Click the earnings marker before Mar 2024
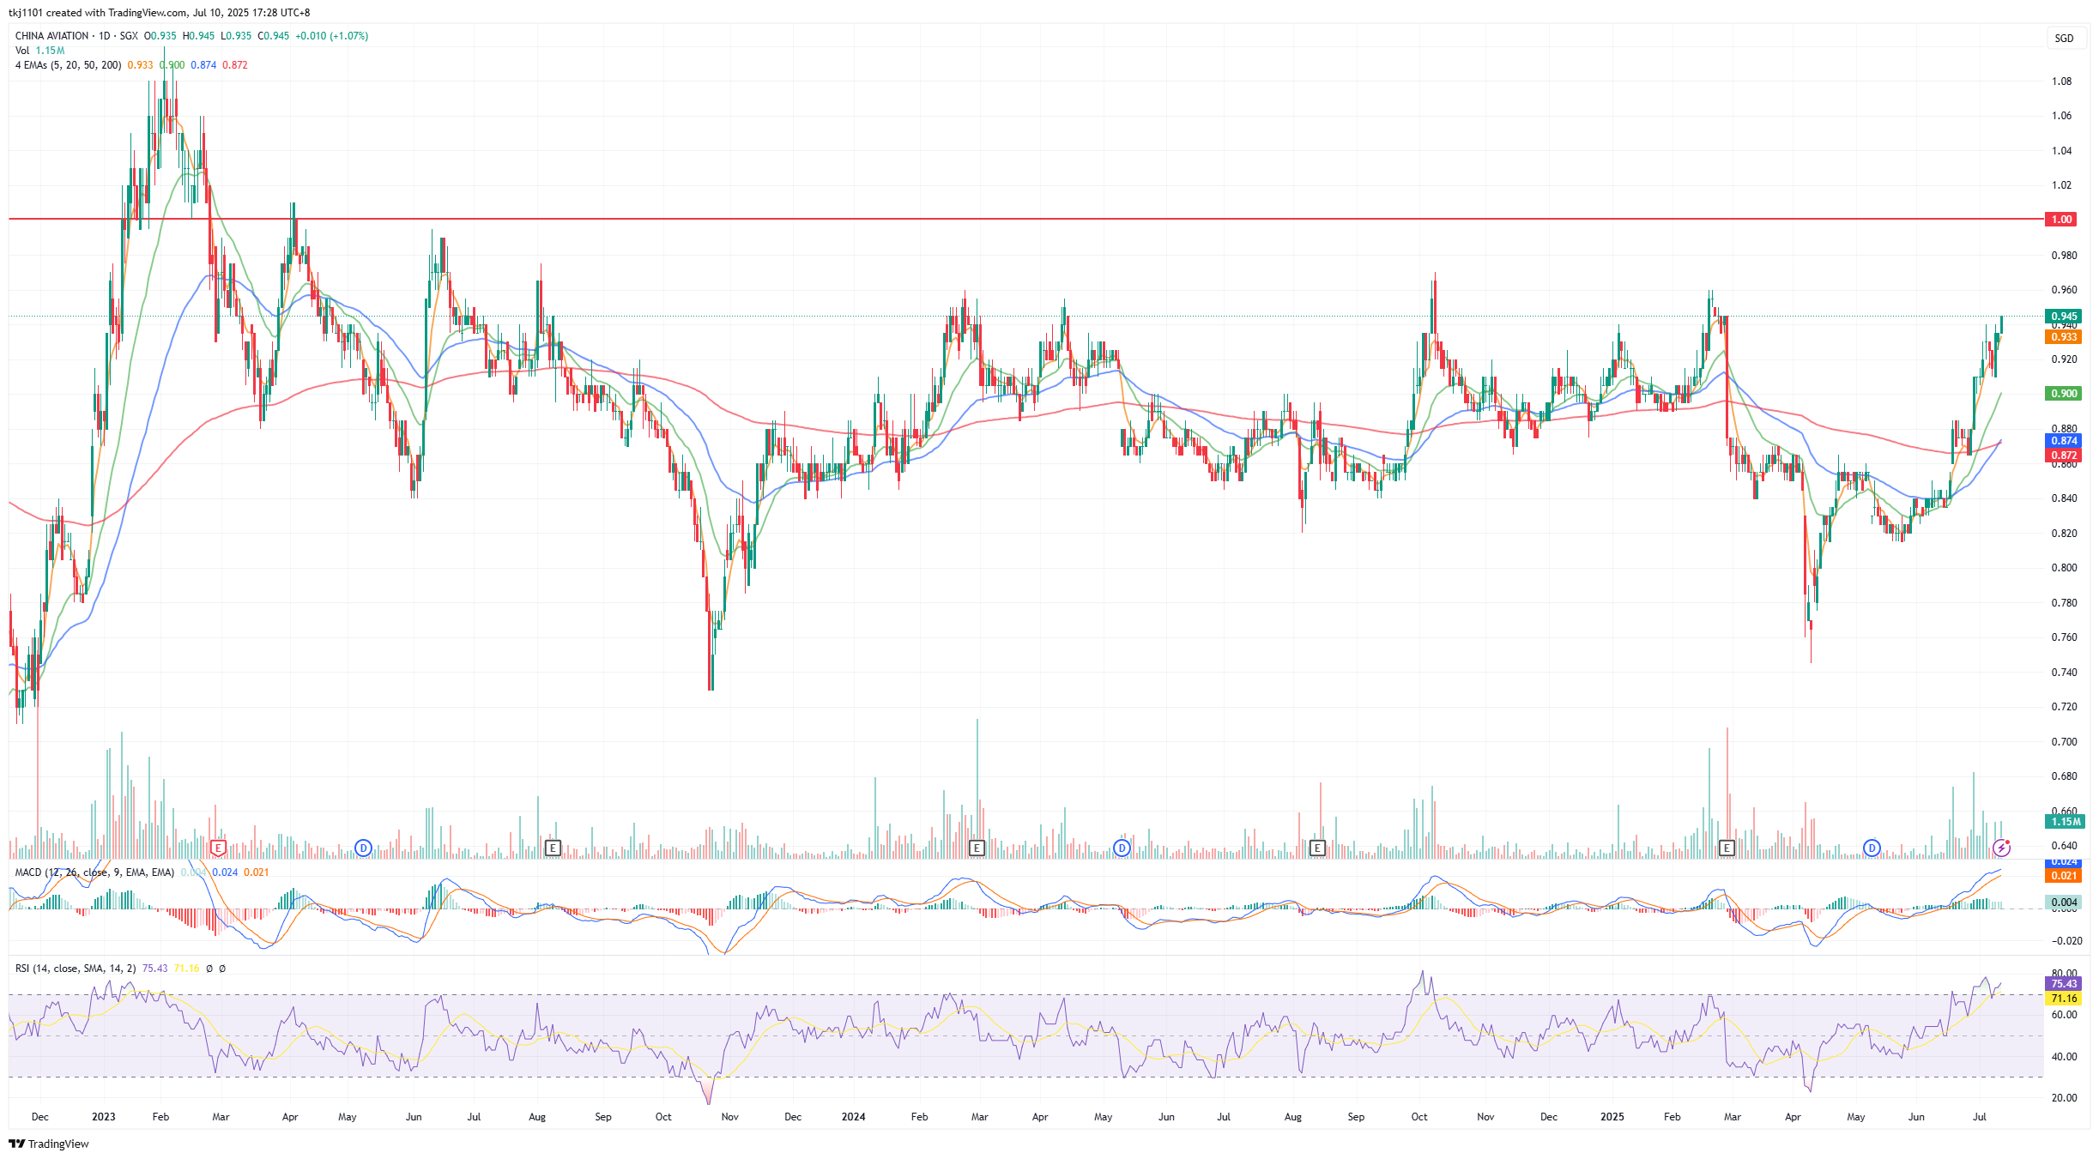This screenshot has width=2099, height=1159. 976,848
